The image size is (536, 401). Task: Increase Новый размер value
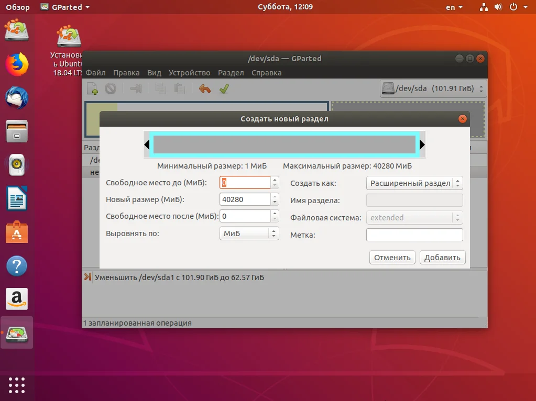pyautogui.click(x=275, y=196)
